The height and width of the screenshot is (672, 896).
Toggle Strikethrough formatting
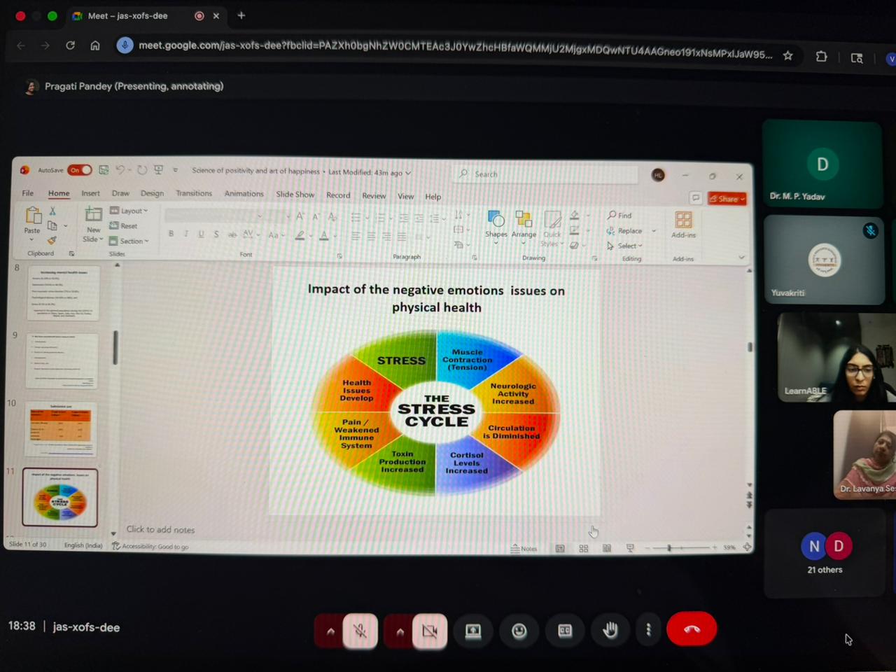[232, 234]
